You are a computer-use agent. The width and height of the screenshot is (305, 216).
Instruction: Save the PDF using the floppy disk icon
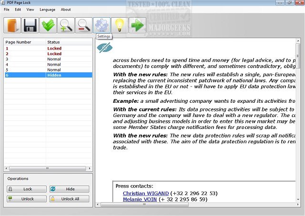point(30,25)
